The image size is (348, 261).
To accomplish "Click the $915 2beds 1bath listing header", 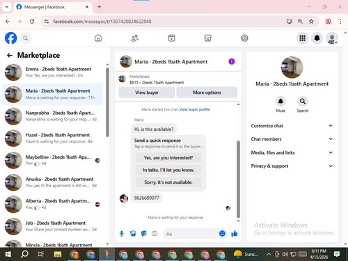I will (x=178, y=79).
